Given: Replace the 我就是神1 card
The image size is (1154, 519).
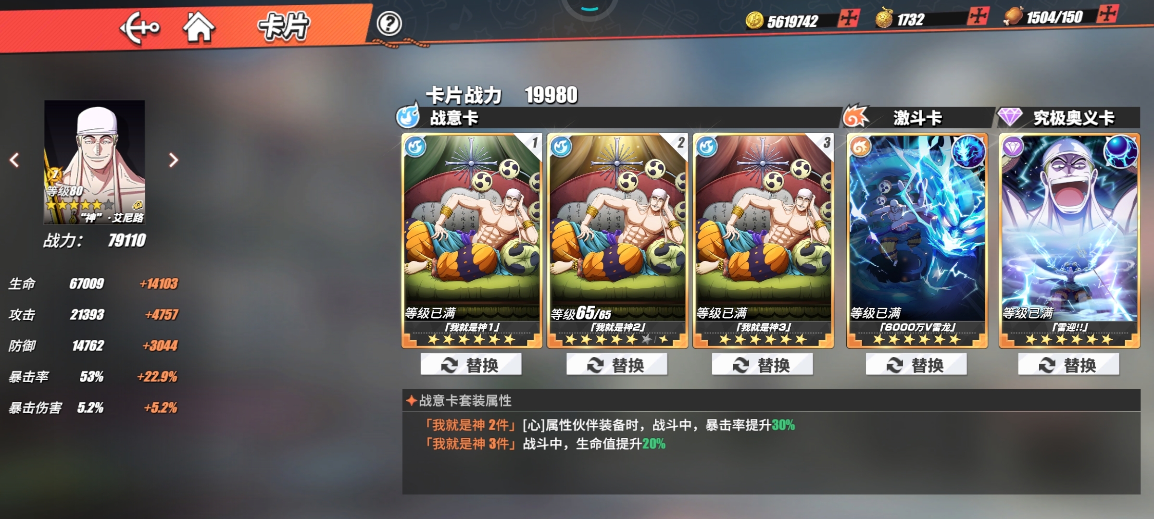Looking at the screenshot, I should coord(471,365).
